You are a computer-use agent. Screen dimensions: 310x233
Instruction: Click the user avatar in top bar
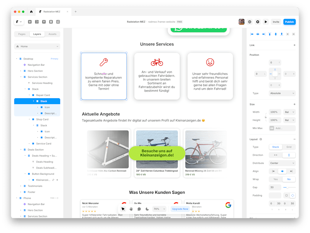point(241,22)
